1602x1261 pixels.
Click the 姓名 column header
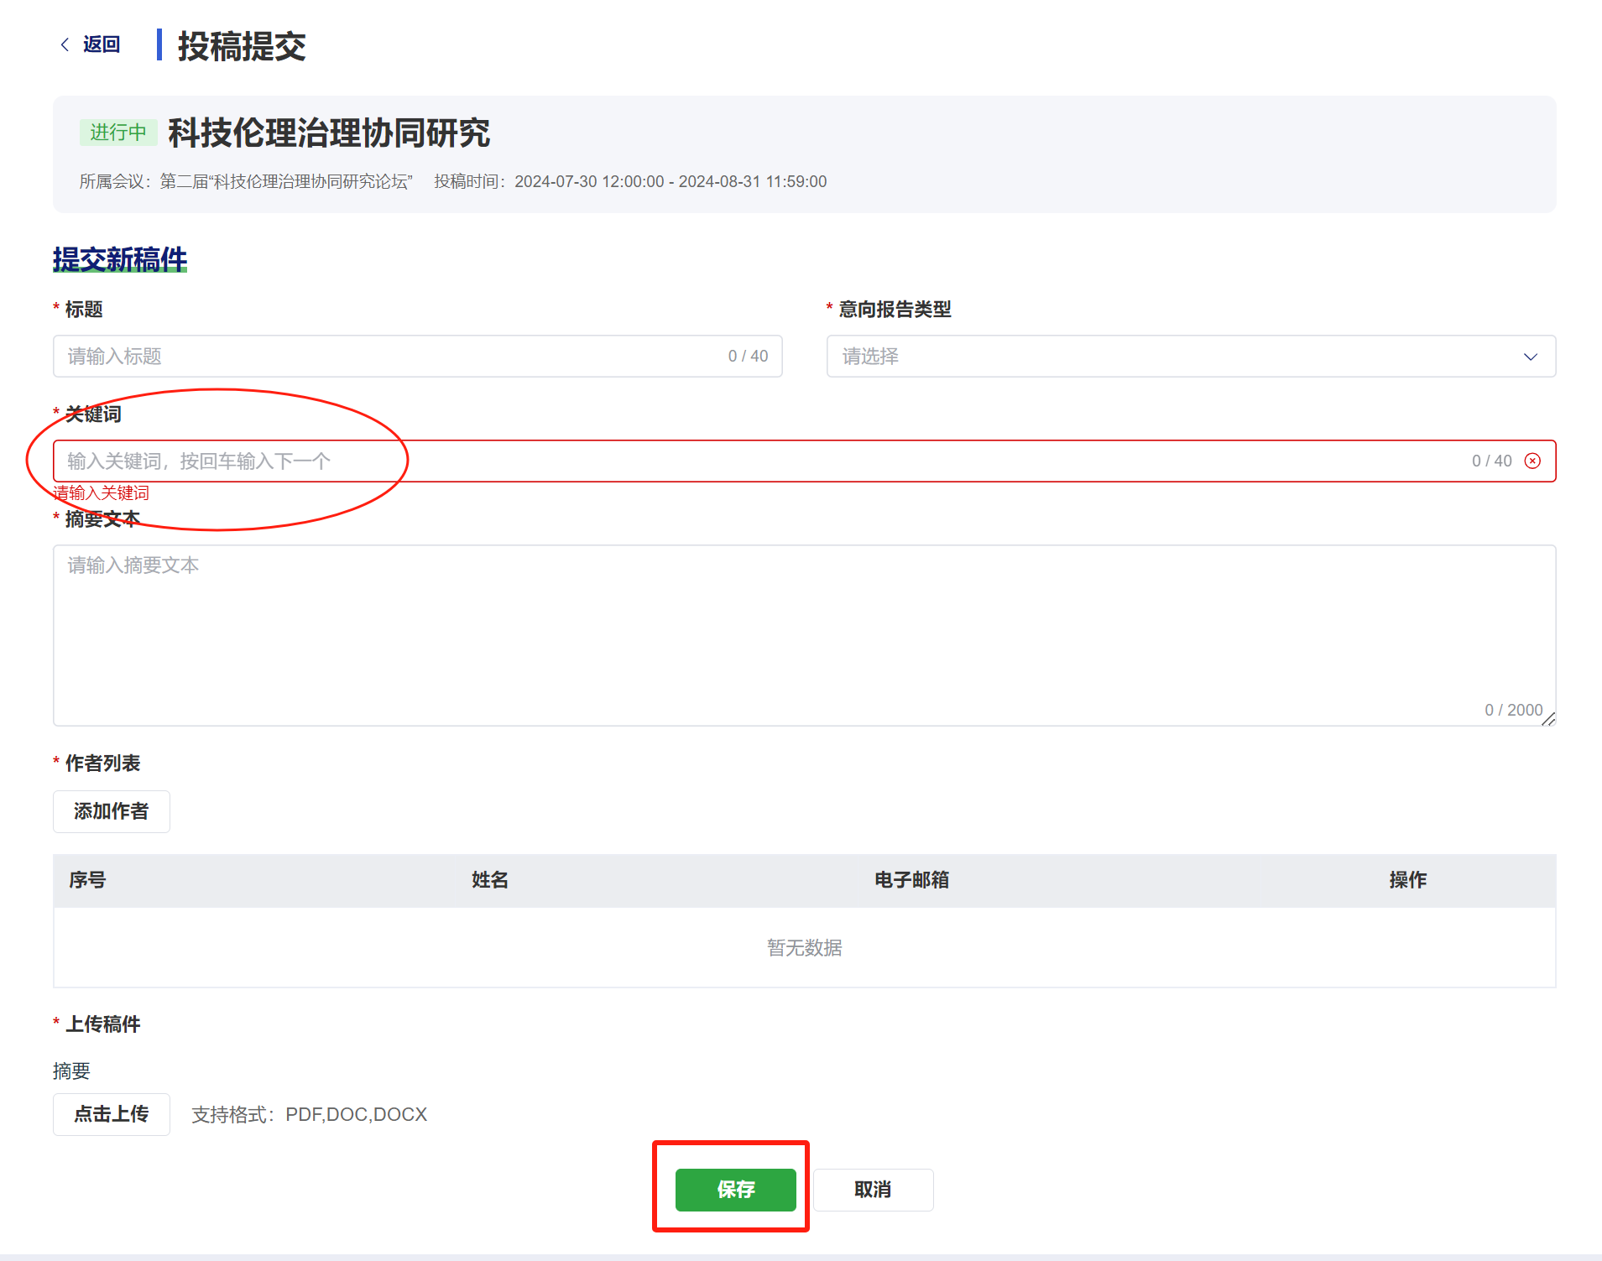[490, 880]
